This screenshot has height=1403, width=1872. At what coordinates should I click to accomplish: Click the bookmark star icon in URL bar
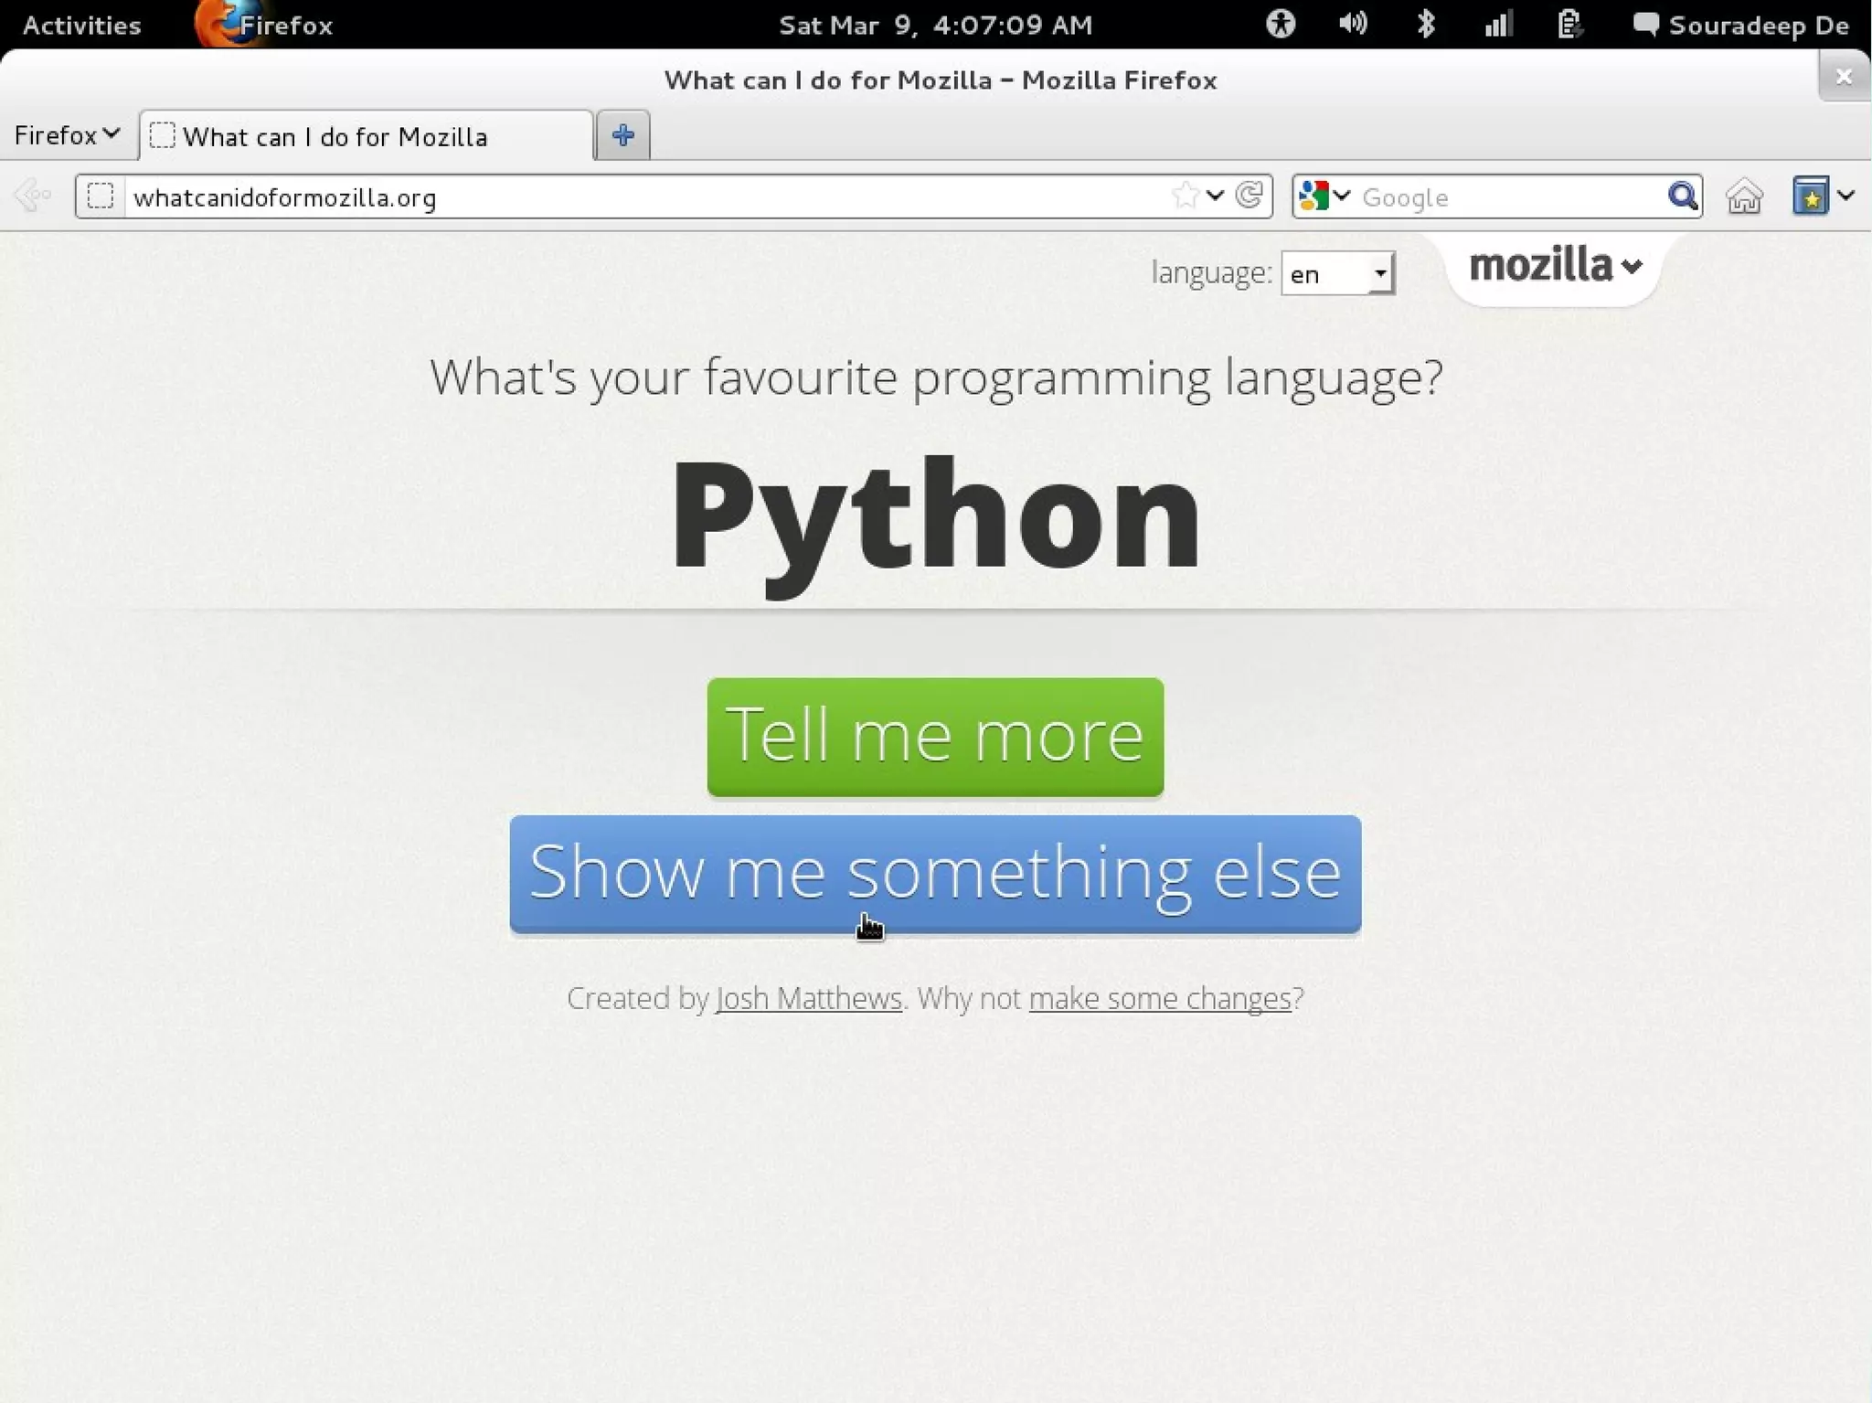(1186, 196)
